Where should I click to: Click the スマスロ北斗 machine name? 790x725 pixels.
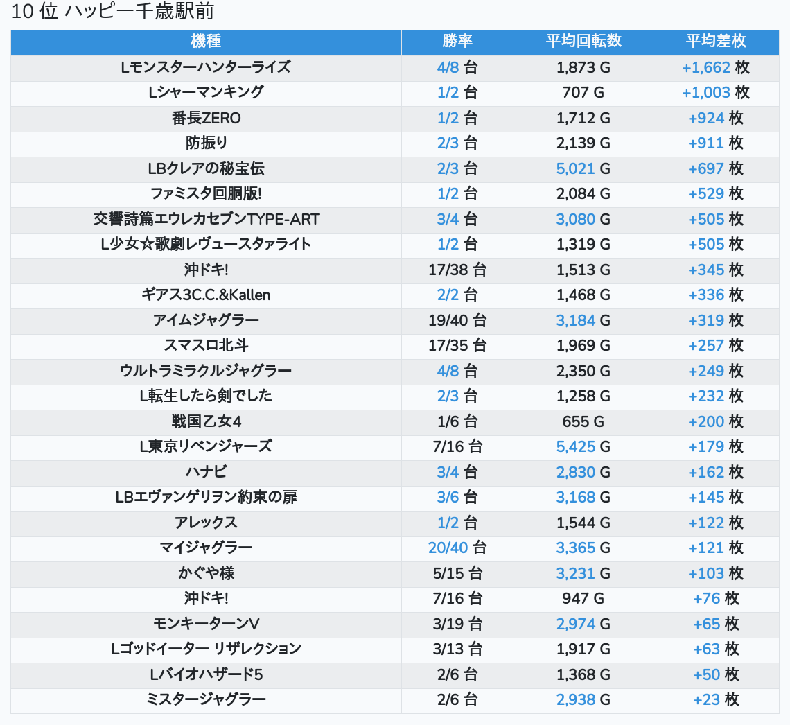[206, 346]
